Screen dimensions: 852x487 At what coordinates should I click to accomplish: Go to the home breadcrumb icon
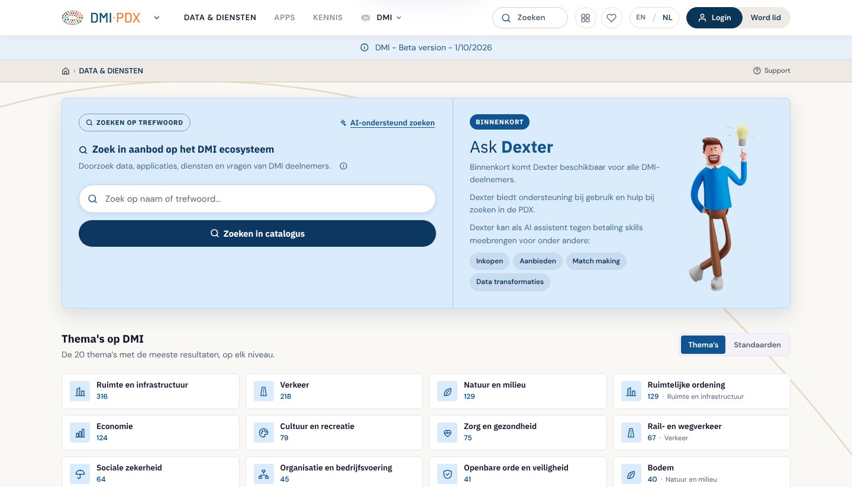[66, 71]
